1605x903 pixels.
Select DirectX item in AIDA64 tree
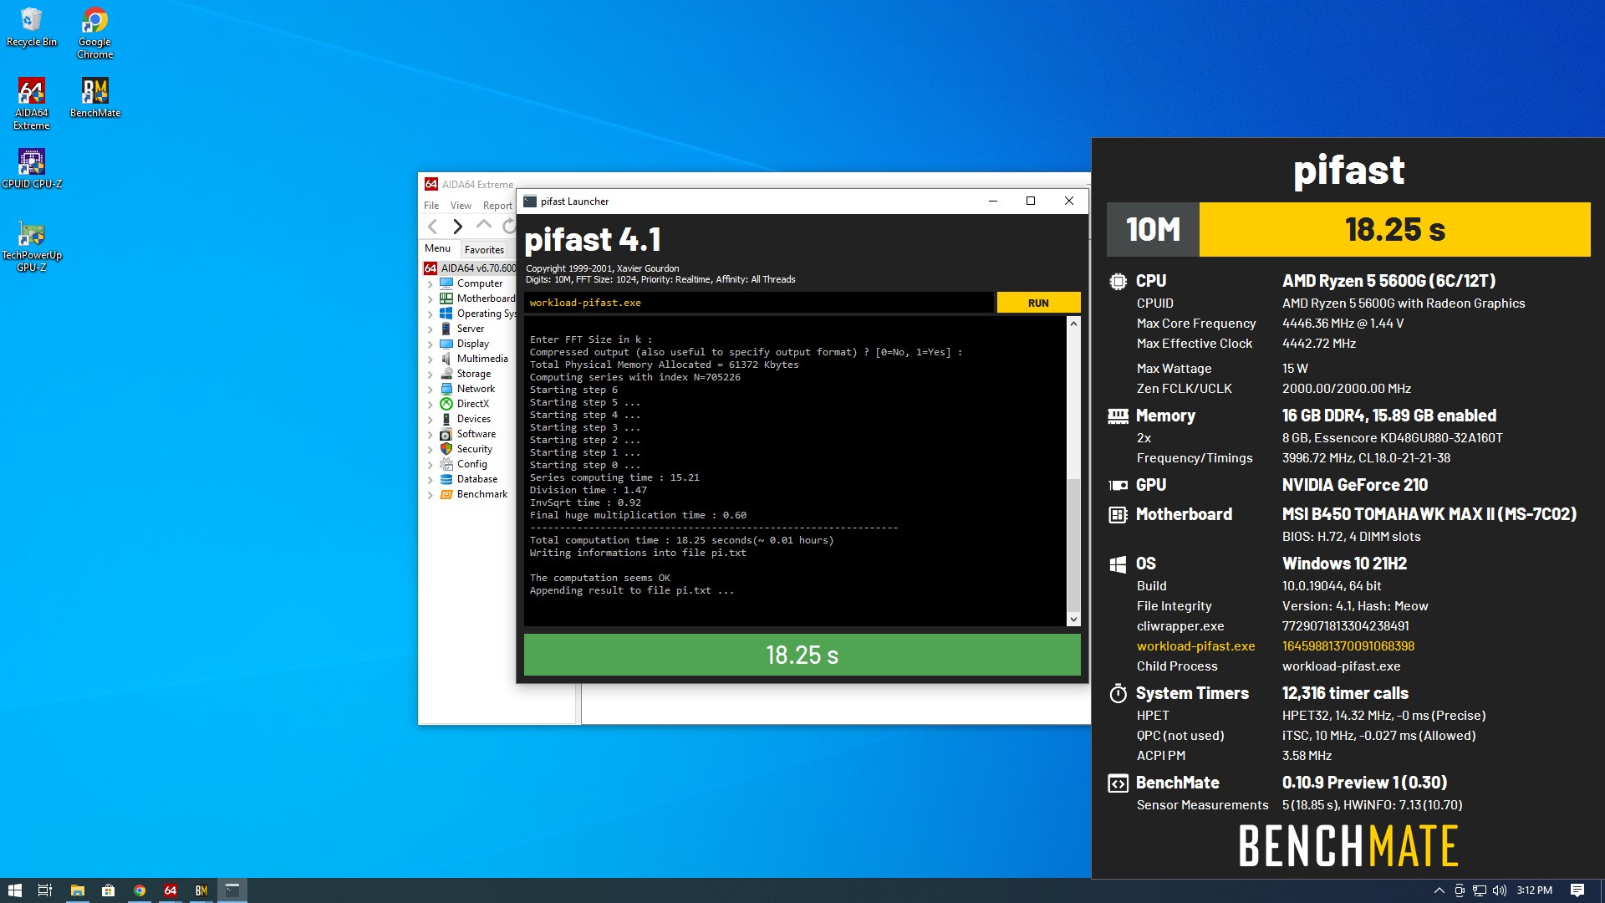(x=472, y=404)
